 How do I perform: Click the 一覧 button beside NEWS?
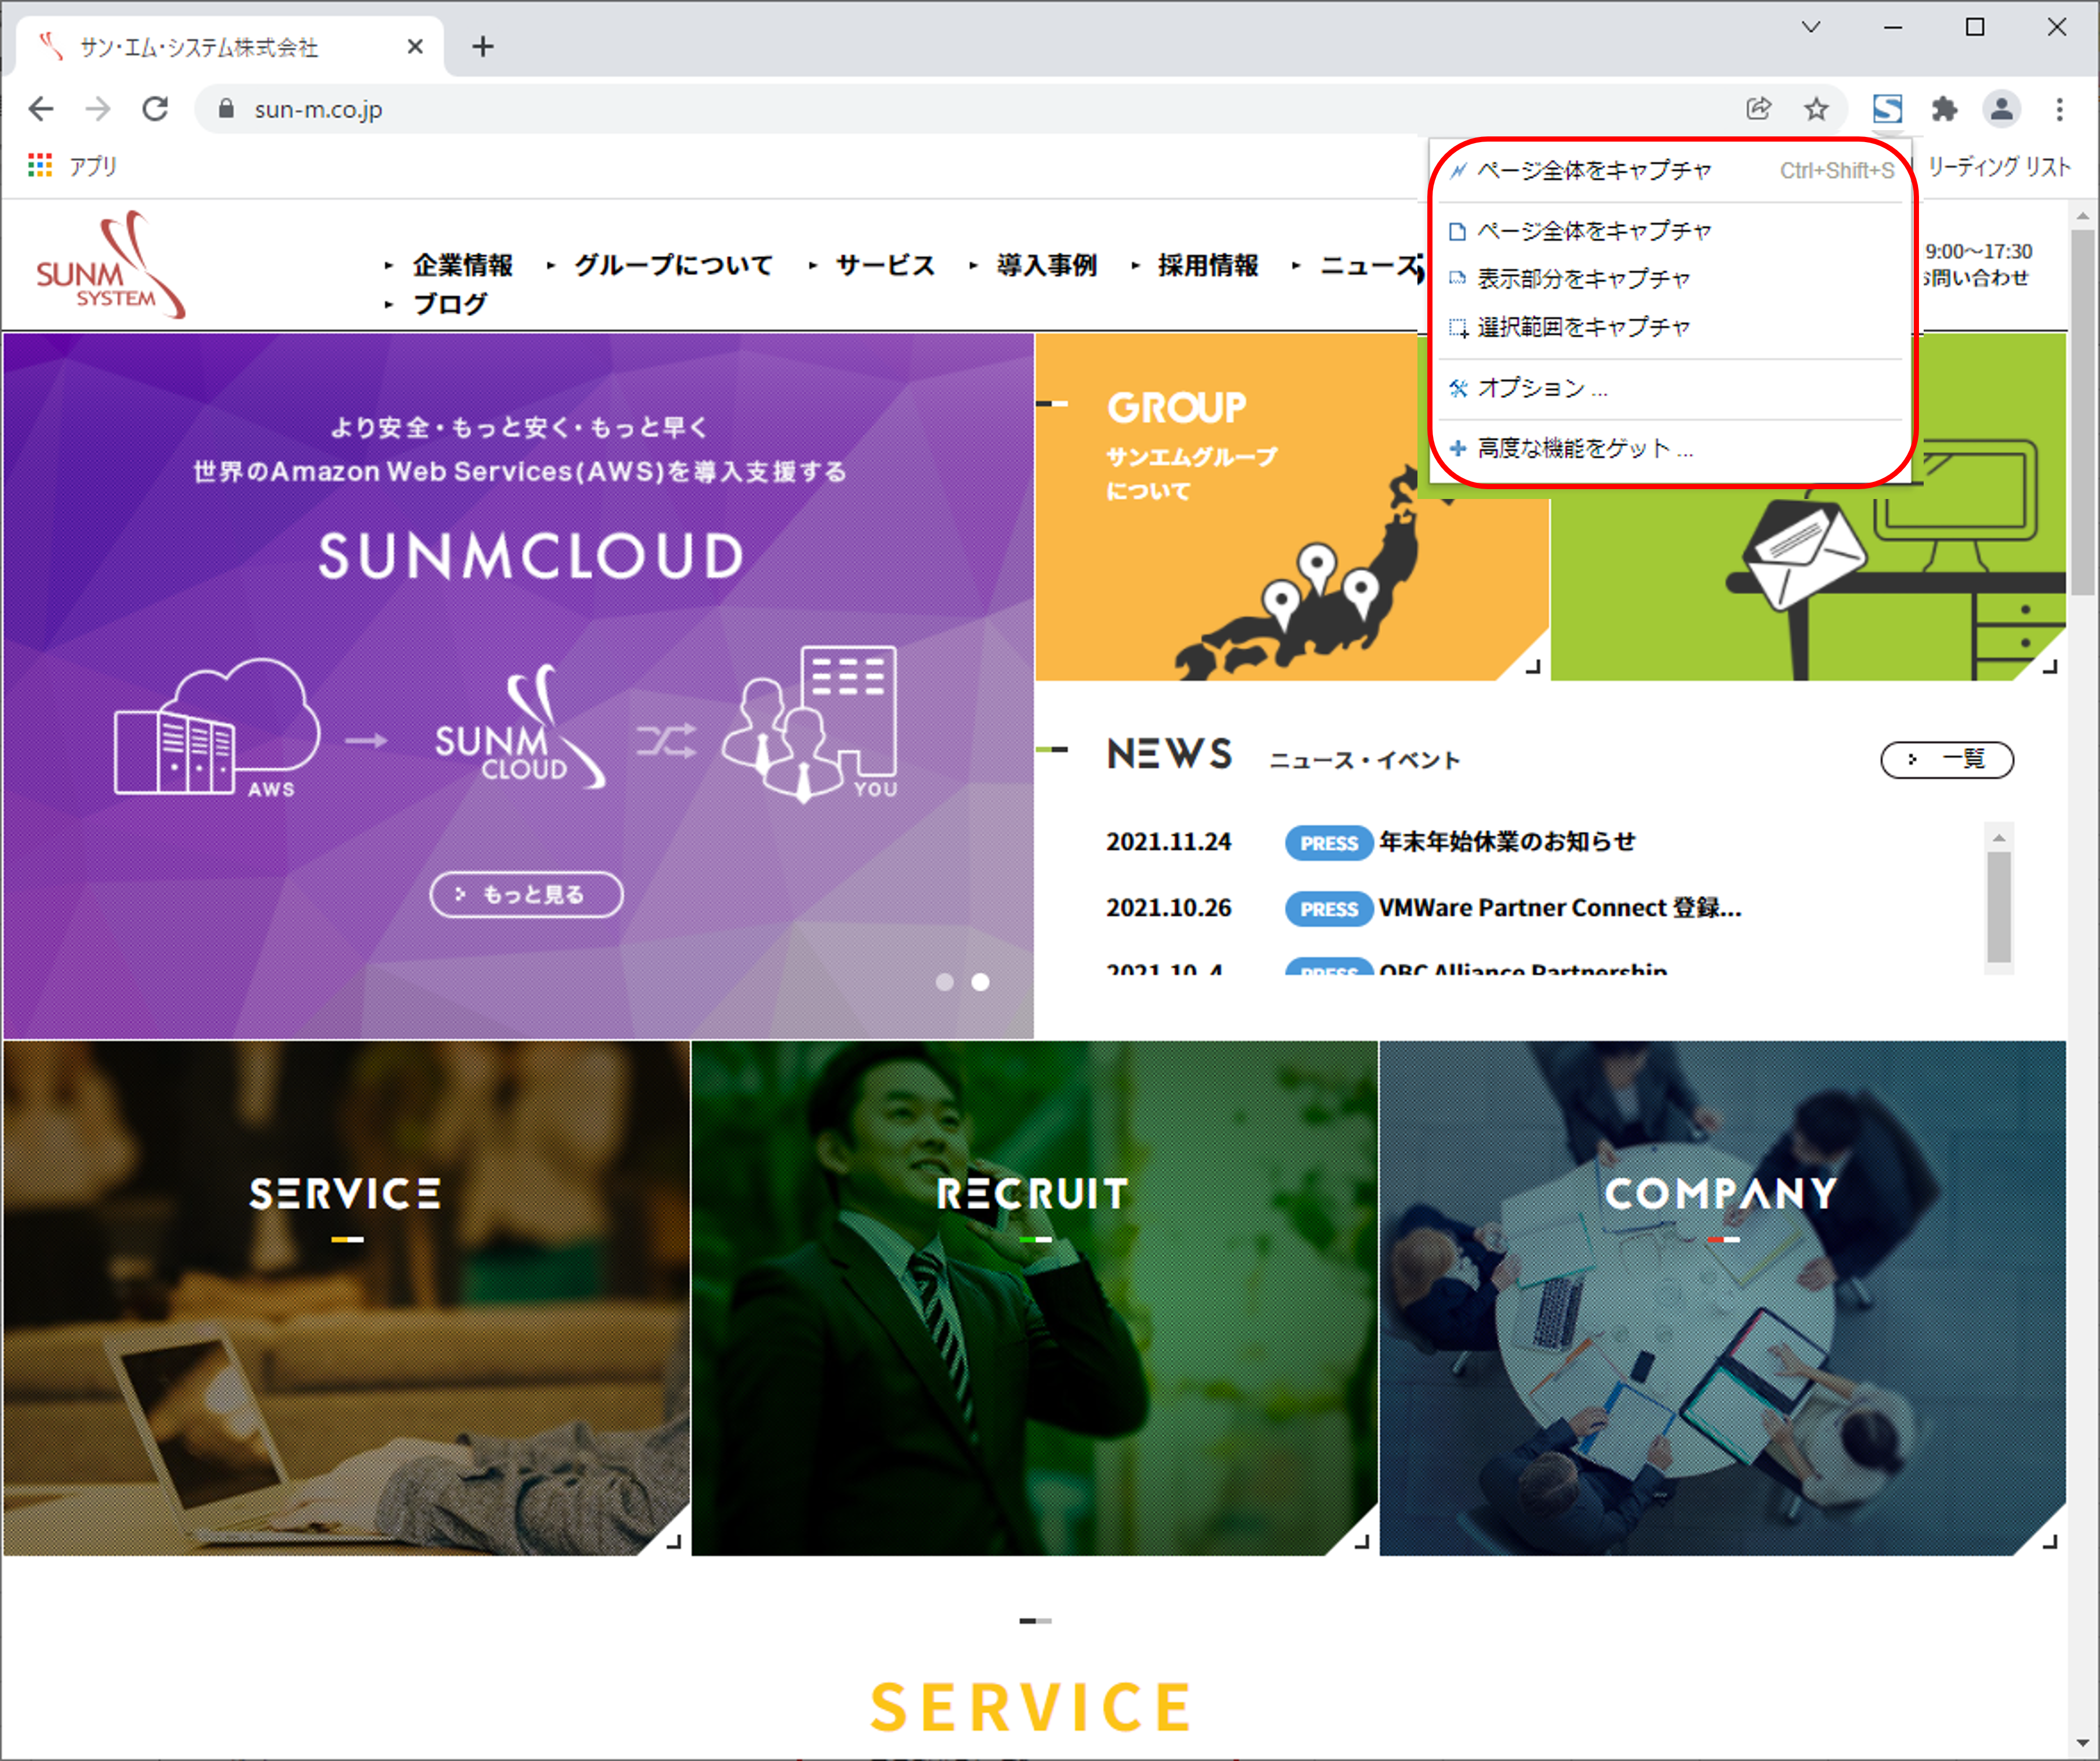1947,759
